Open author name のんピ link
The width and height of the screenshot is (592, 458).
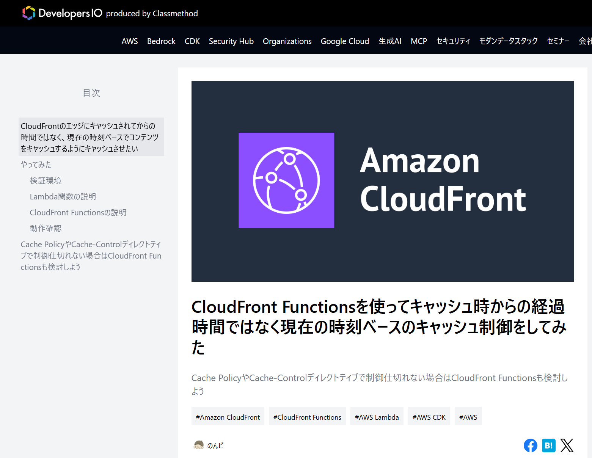point(215,445)
